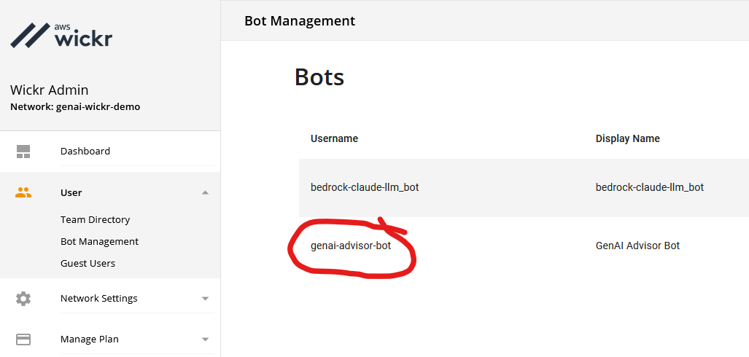Select display name GenAI Advisor Bot
749x357 pixels.
pyautogui.click(x=637, y=246)
